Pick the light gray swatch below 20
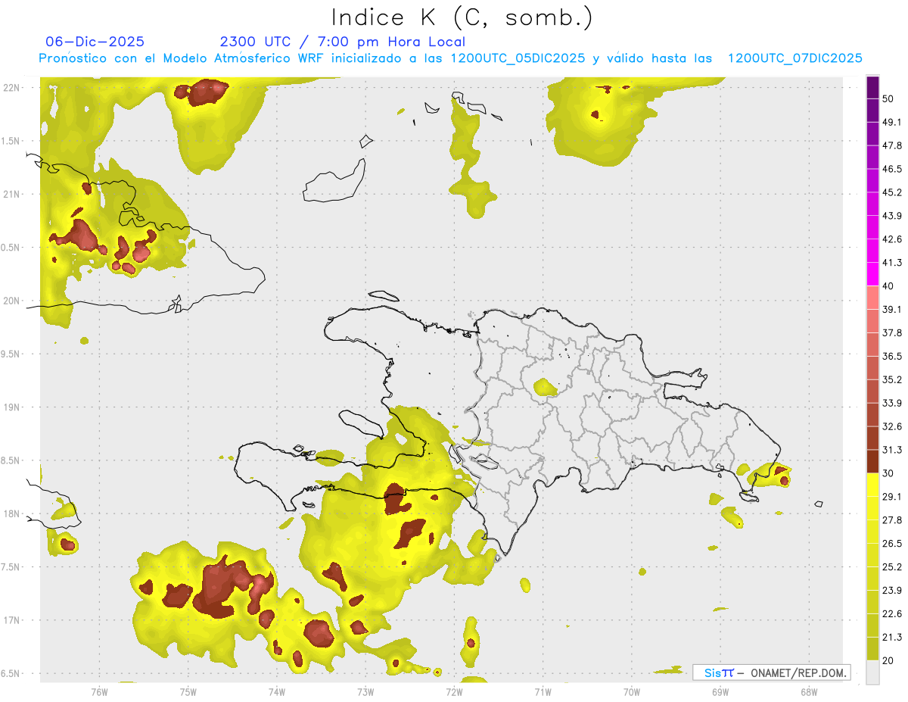The height and width of the screenshot is (702, 908). point(872,672)
